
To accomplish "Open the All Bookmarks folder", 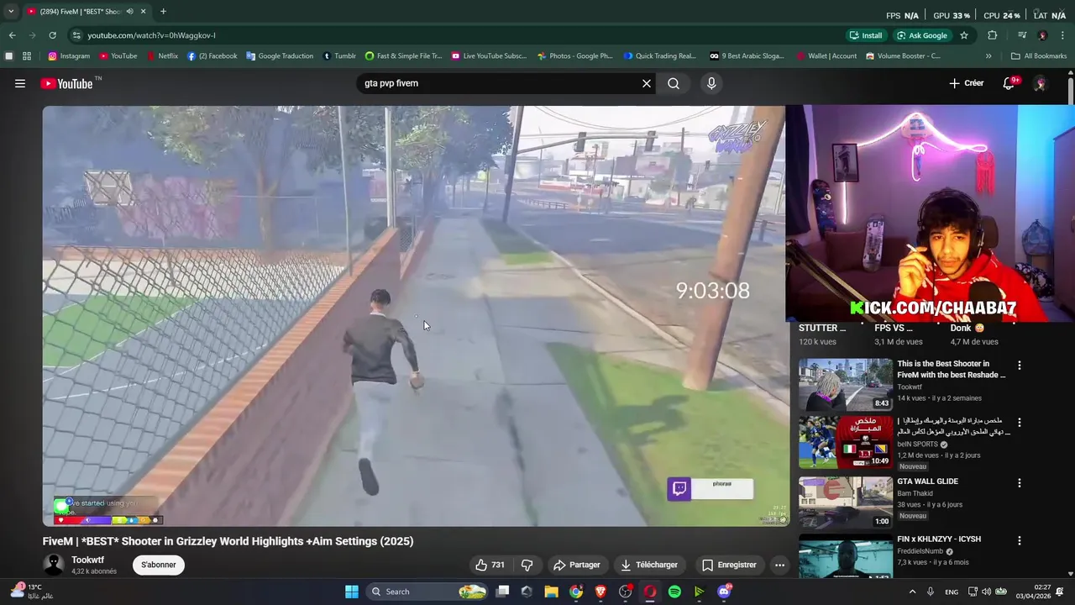I will point(1039,56).
